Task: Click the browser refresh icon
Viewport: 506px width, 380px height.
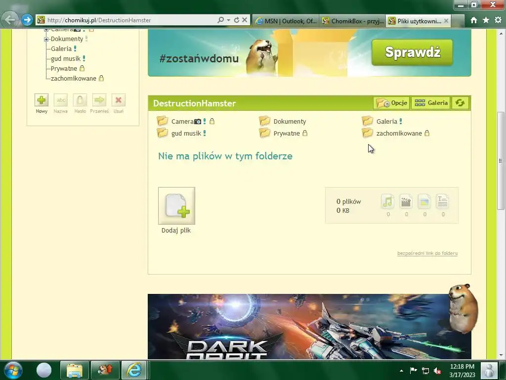Action: (237, 20)
